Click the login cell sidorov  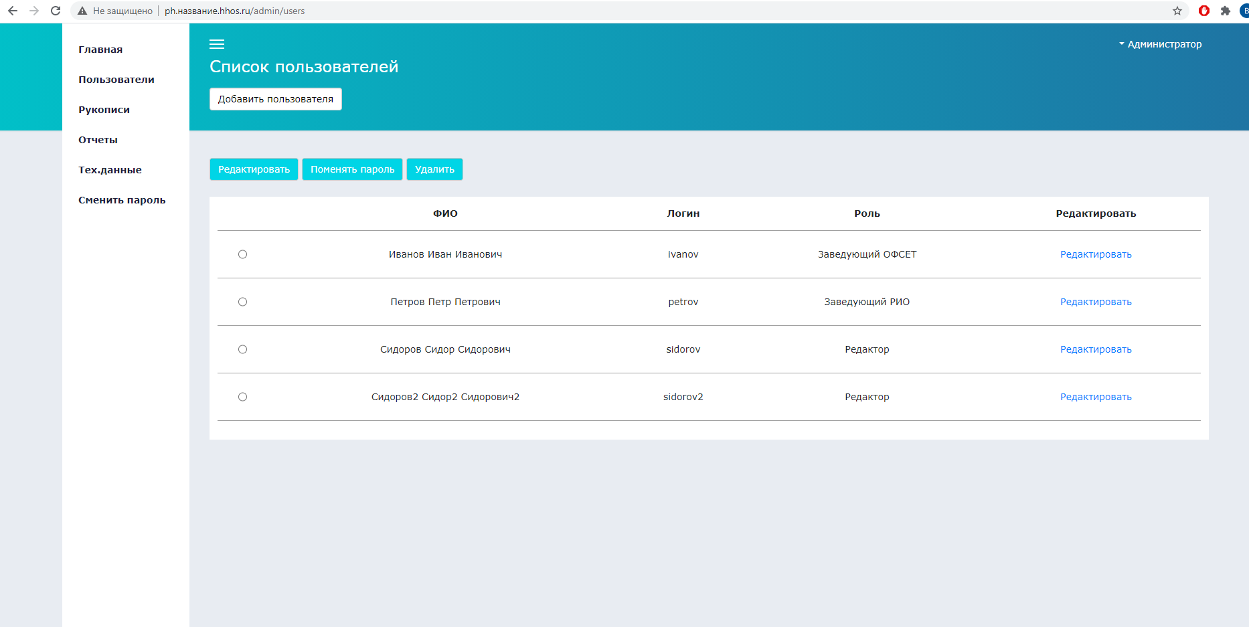click(x=683, y=349)
